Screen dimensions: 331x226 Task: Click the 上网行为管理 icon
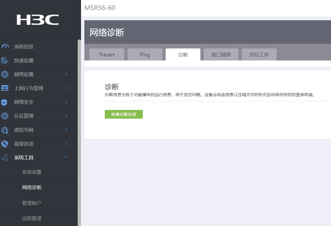5,88
